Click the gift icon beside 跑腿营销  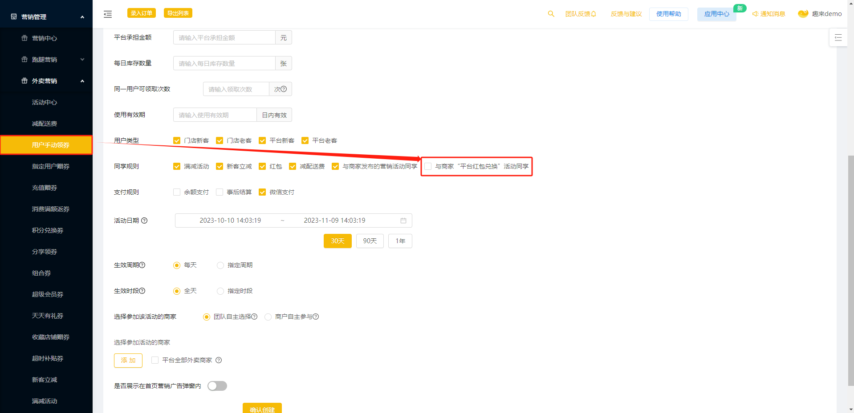24,59
